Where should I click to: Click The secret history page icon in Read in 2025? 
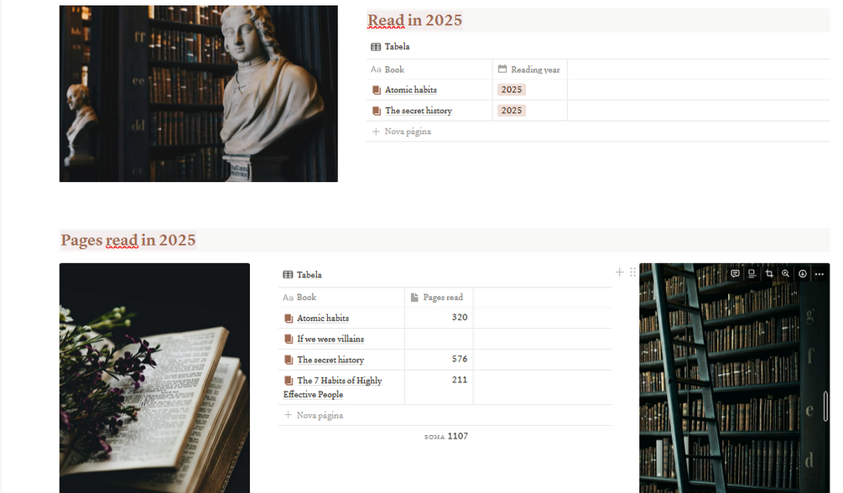[377, 111]
